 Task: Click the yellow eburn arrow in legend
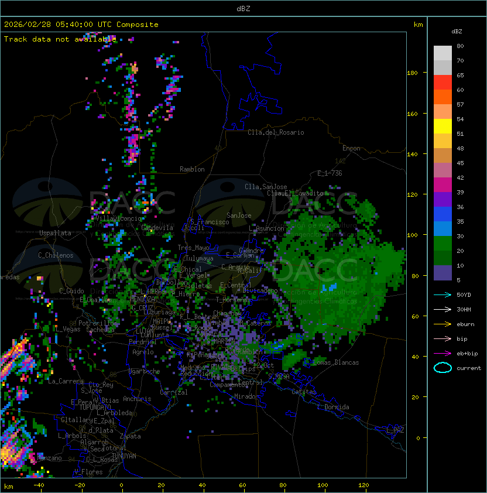443,324
